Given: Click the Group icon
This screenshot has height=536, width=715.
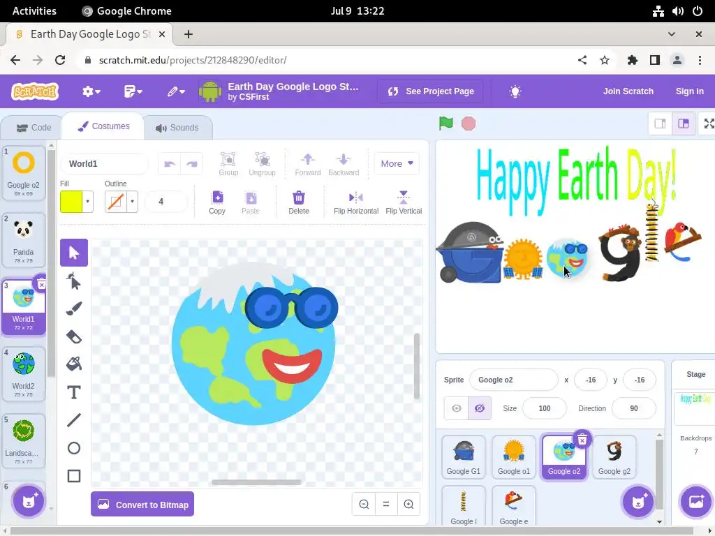Looking at the screenshot, I should (228, 164).
